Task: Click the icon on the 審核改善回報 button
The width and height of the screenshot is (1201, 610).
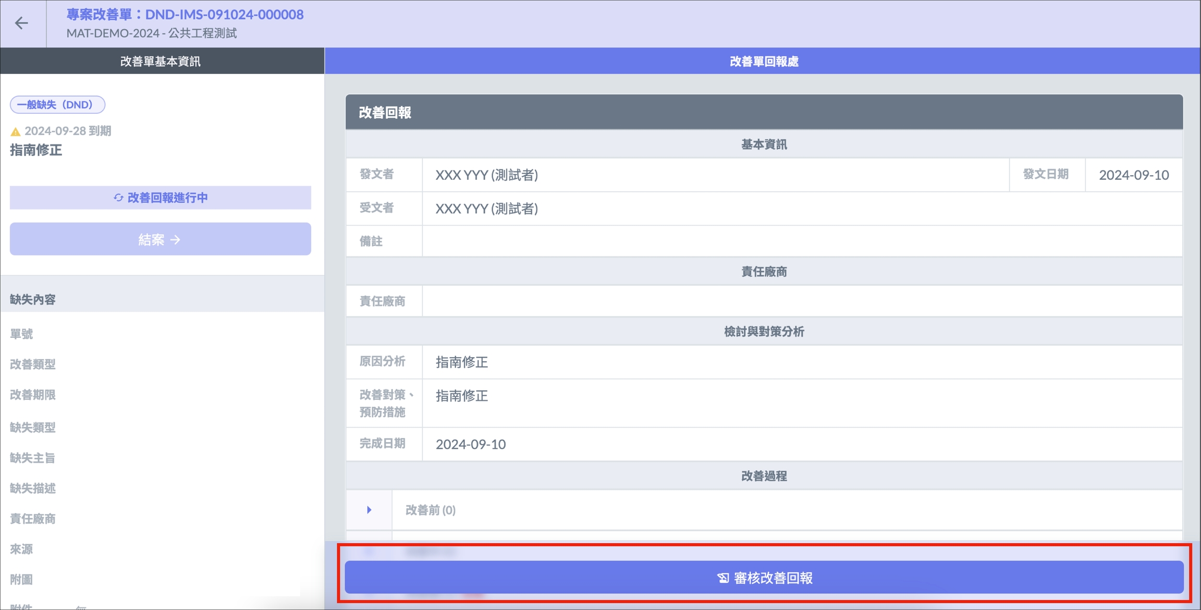Action: click(x=723, y=578)
